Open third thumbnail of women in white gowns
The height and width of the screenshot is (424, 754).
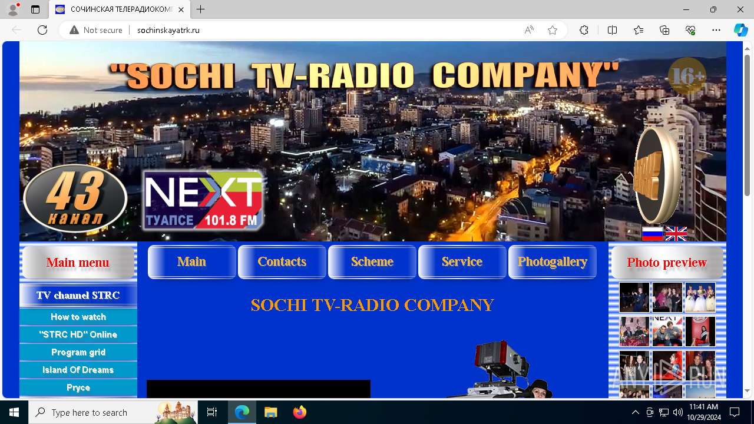pyautogui.click(x=700, y=297)
